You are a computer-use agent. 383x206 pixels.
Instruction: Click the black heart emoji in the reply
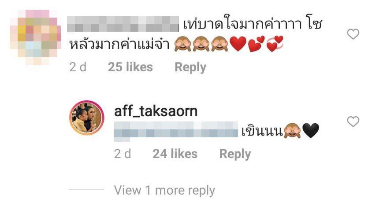(310, 131)
